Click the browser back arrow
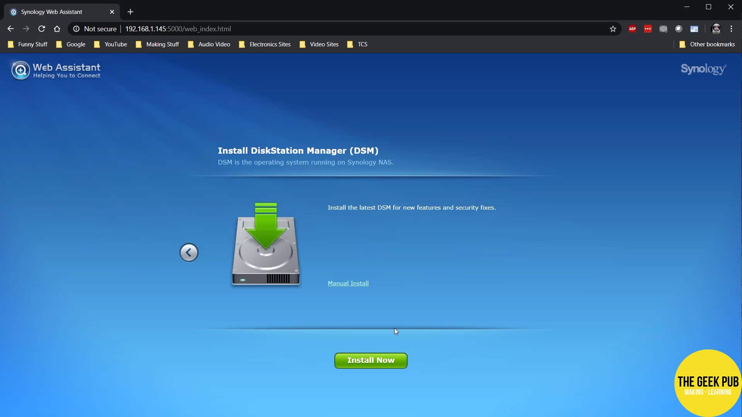The height and width of the screenshot is (417, 742). tap(10, 29)
